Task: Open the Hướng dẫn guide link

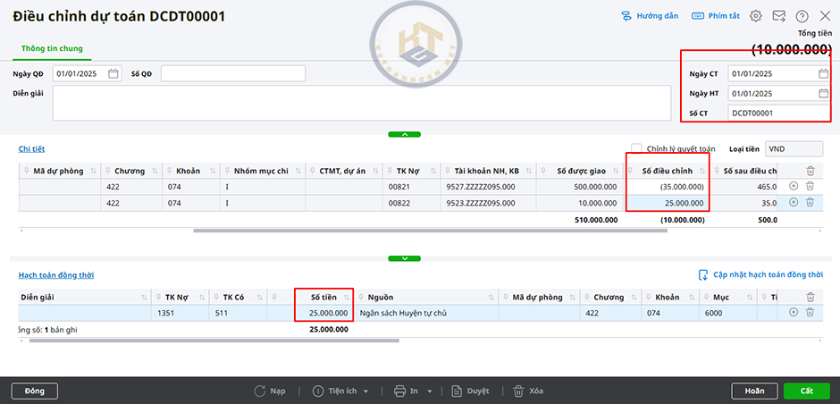Action: pos(649,16)
